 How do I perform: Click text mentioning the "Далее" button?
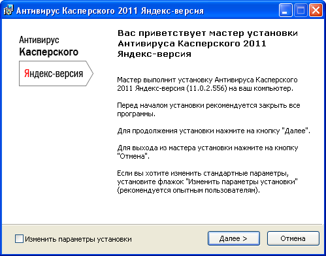click(214, 131)
